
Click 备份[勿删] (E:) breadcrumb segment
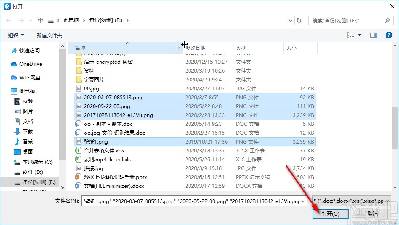pyautogui.click(x=105, y=20)
